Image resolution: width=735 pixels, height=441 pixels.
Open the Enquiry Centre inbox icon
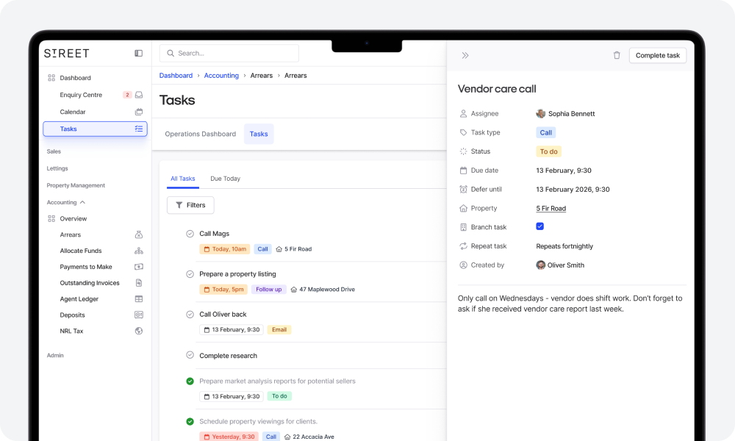click(x=139, y=95)
